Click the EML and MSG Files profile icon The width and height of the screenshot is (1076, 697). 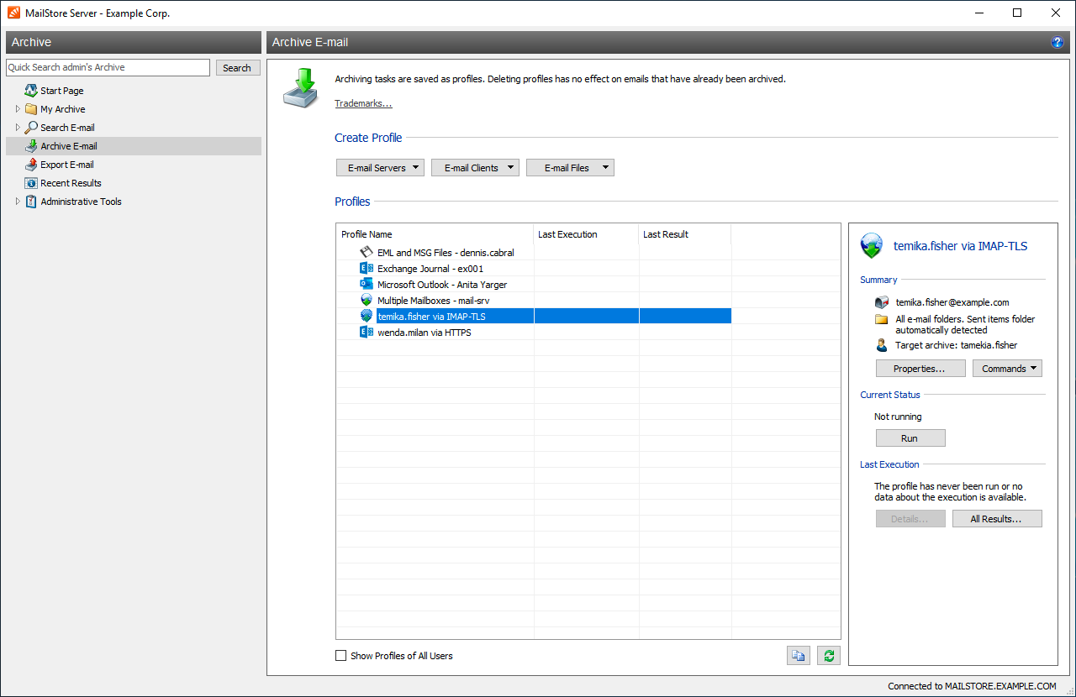click(x=366, y=253)
